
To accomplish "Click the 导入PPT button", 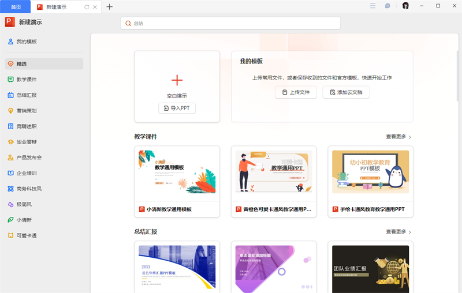I will tap(177, 108).
